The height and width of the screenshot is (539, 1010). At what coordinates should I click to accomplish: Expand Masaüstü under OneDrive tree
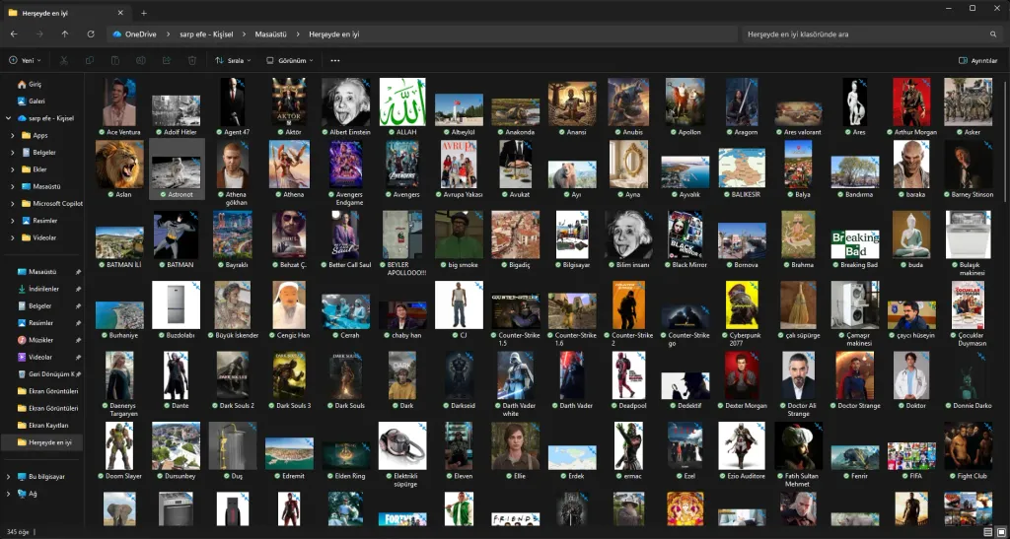point(12,186)
